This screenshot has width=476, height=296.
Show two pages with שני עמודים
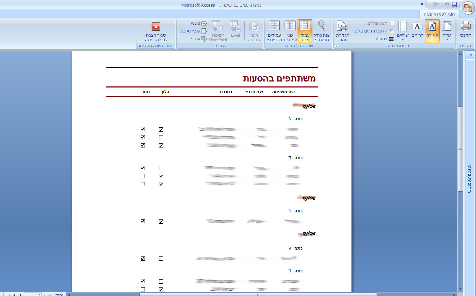(x=290, y=31)
